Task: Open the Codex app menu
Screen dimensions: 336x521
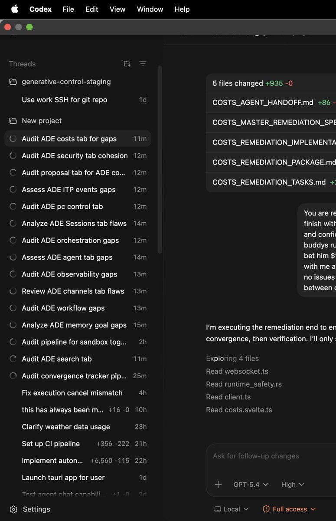Action: (40, 9)
